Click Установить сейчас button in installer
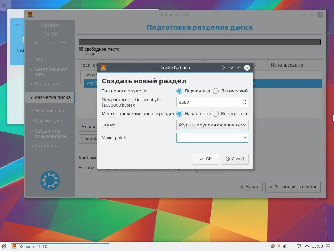 (293, 187)
